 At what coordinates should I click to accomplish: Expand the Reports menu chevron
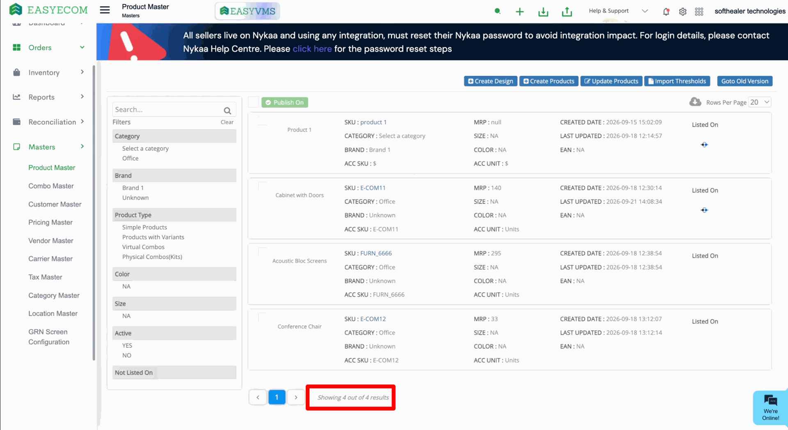pos(82,96)
